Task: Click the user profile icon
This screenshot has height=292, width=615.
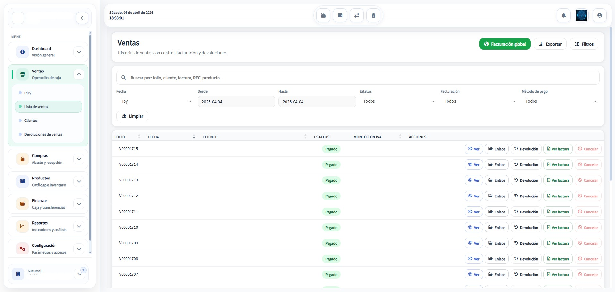Action: [599, 15]
